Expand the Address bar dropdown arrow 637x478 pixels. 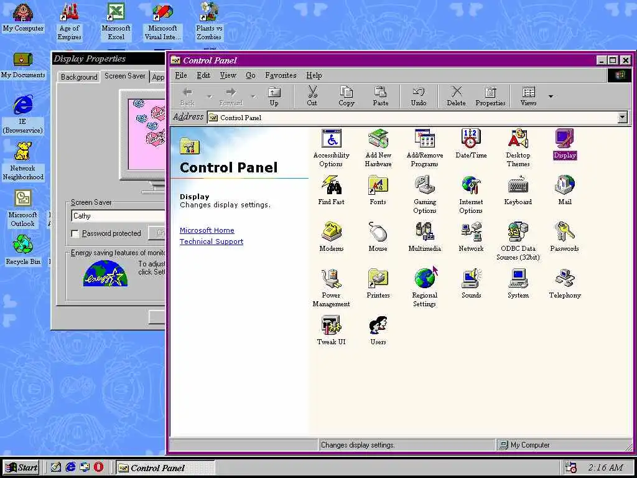tap(622, 118)
